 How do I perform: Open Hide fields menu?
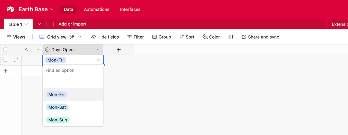105,37
